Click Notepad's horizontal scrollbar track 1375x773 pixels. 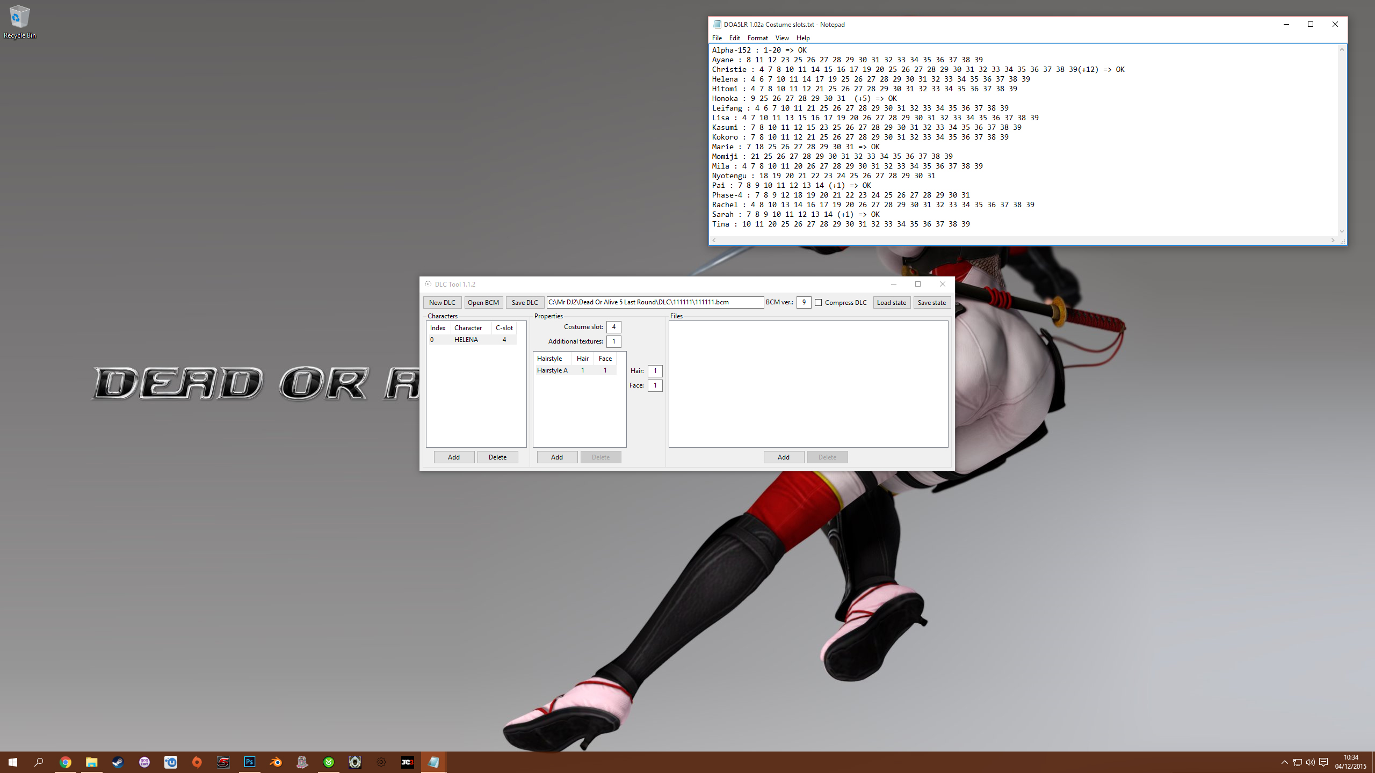(x=1021, y=240)
